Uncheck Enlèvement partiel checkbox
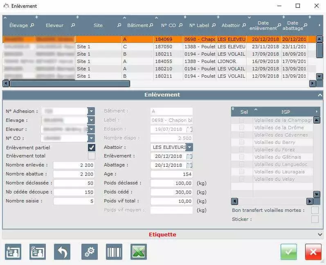Screen dimensions: 326x265 92,148
